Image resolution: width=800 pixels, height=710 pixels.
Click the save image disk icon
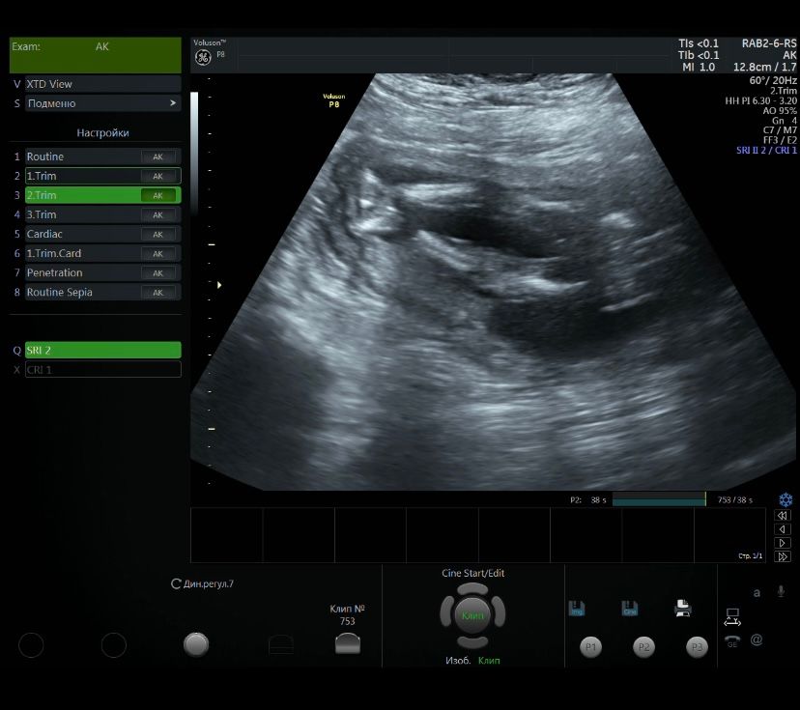(577, 609)
